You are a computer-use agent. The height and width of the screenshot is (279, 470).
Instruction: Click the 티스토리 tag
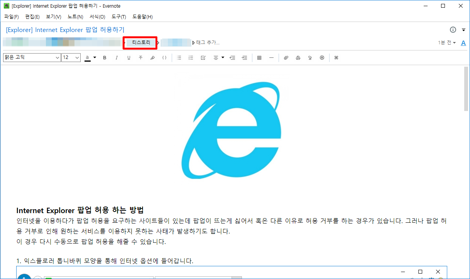point(141,42)
